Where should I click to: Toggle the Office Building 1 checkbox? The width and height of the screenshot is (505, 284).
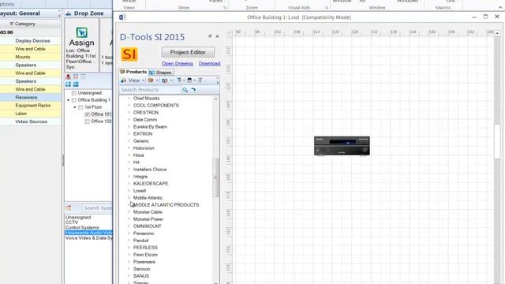click(x=74, y=100)
